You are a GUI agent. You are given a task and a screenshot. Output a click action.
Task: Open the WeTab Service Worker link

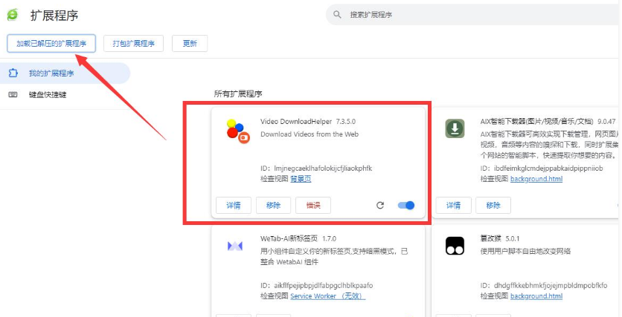coord(327,296)
